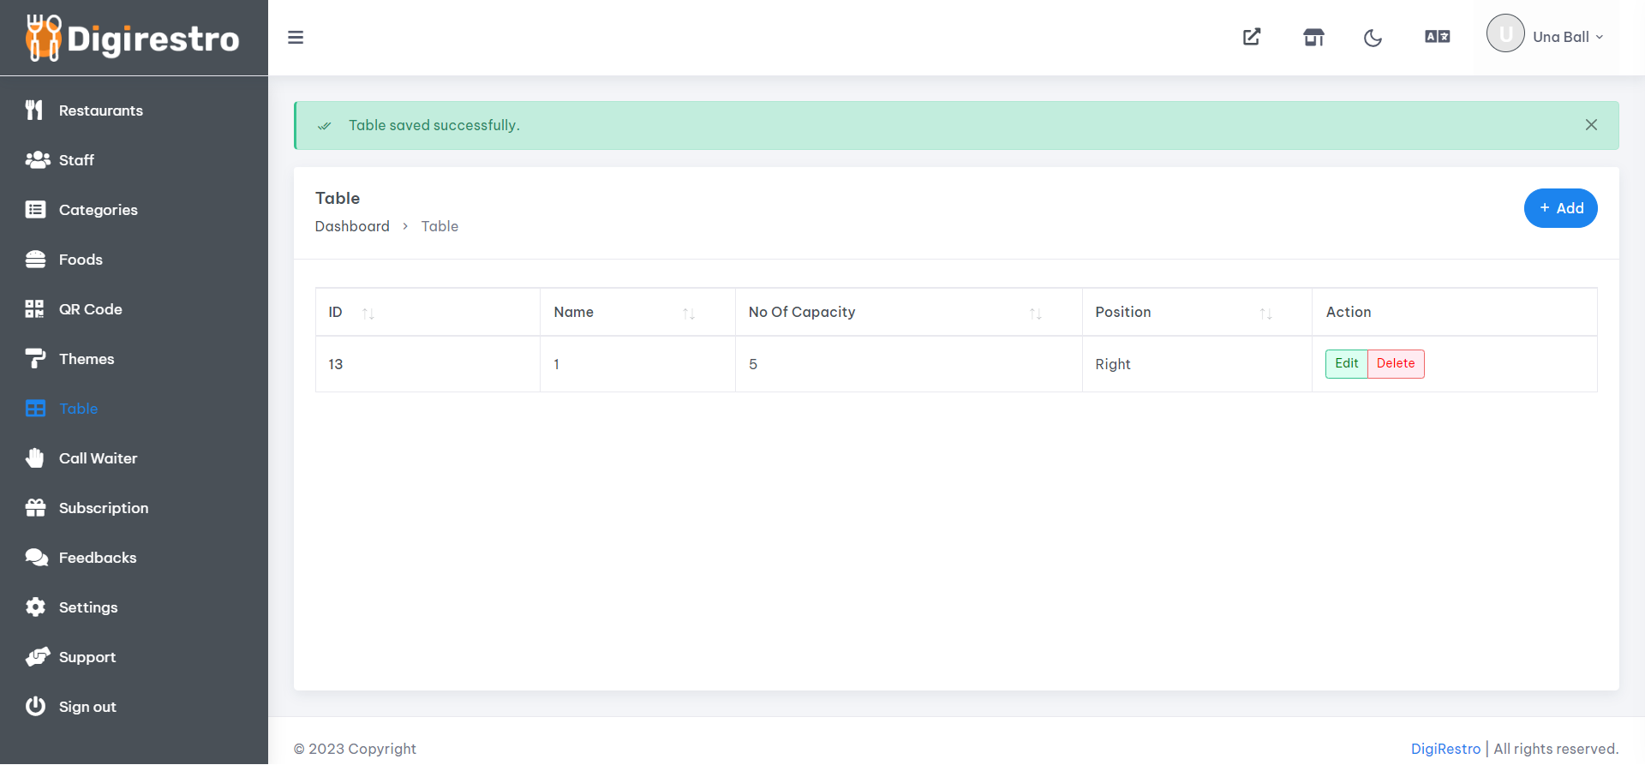
Task: Click the Call Waiter hand icon
Action: (x=35, y=458)
